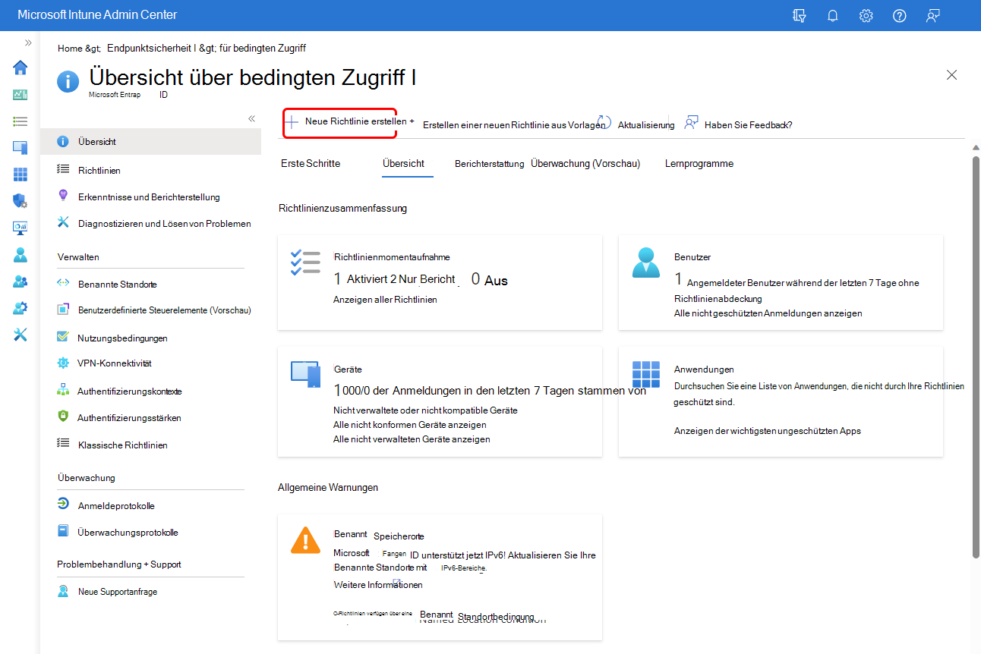Open the Dashboard chart icon in left rail

[21, 95]
